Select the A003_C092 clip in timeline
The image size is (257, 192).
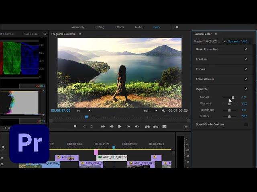[x=141, y=164]
